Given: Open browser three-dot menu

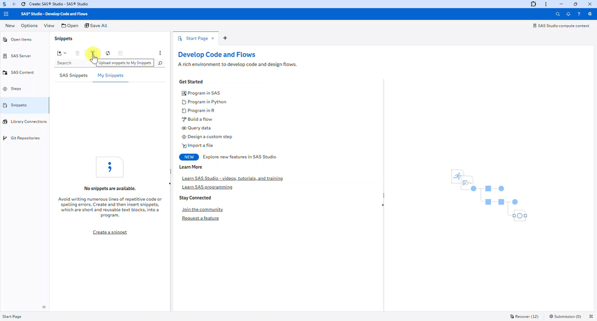Looking at the screenshot, I should pos(546,4).
